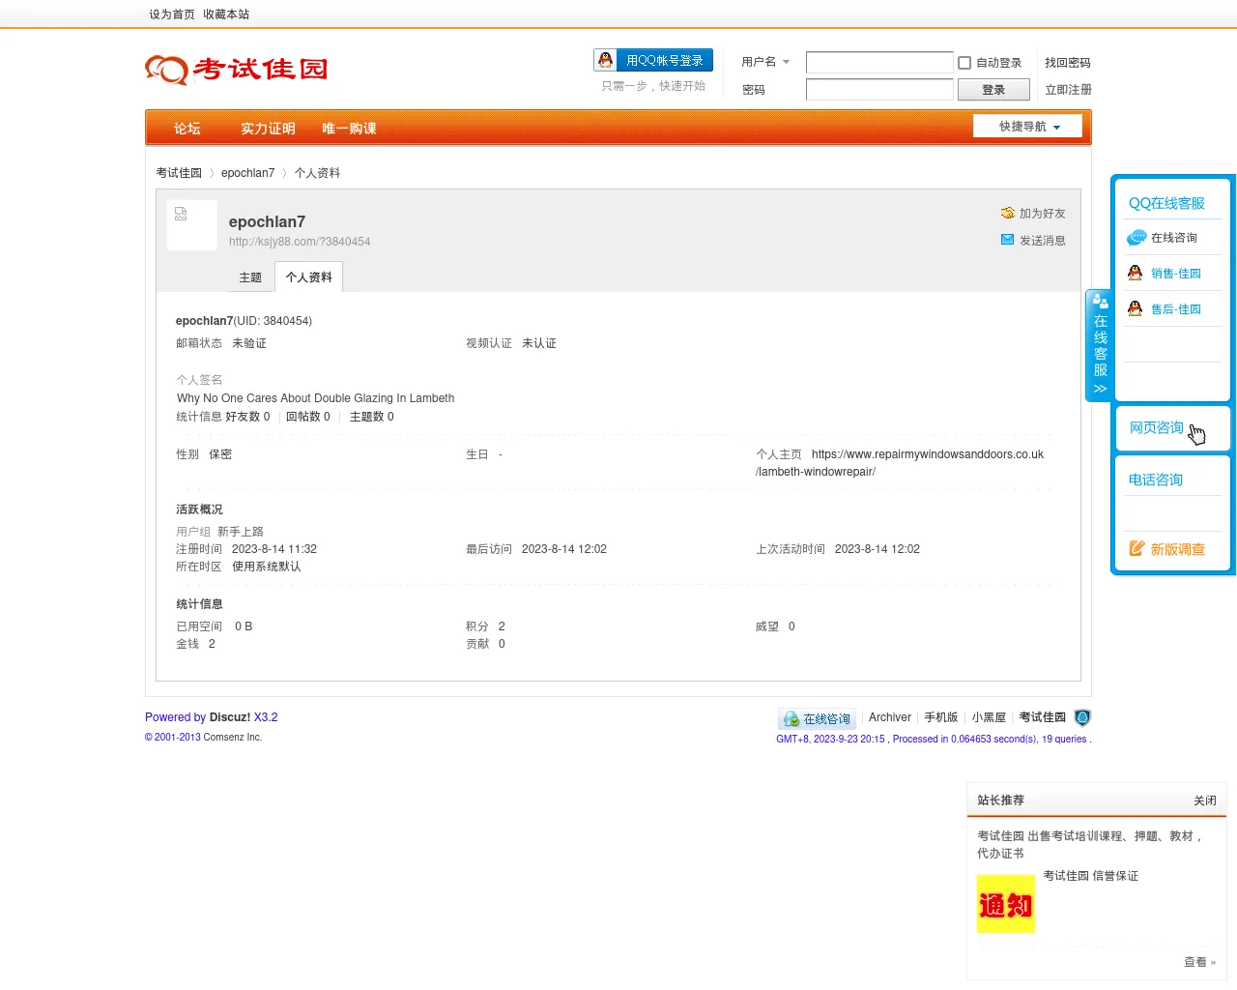Click the QQ penguin icon beside 销售-佳园
The width and height of the screenshot is (1237, 990).
(x=1136, y=274)
